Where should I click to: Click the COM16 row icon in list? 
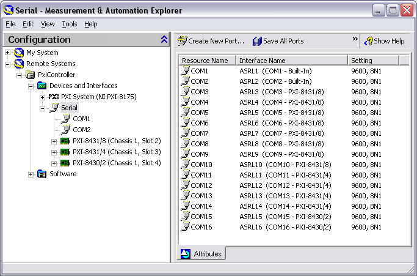coord(185,227)
